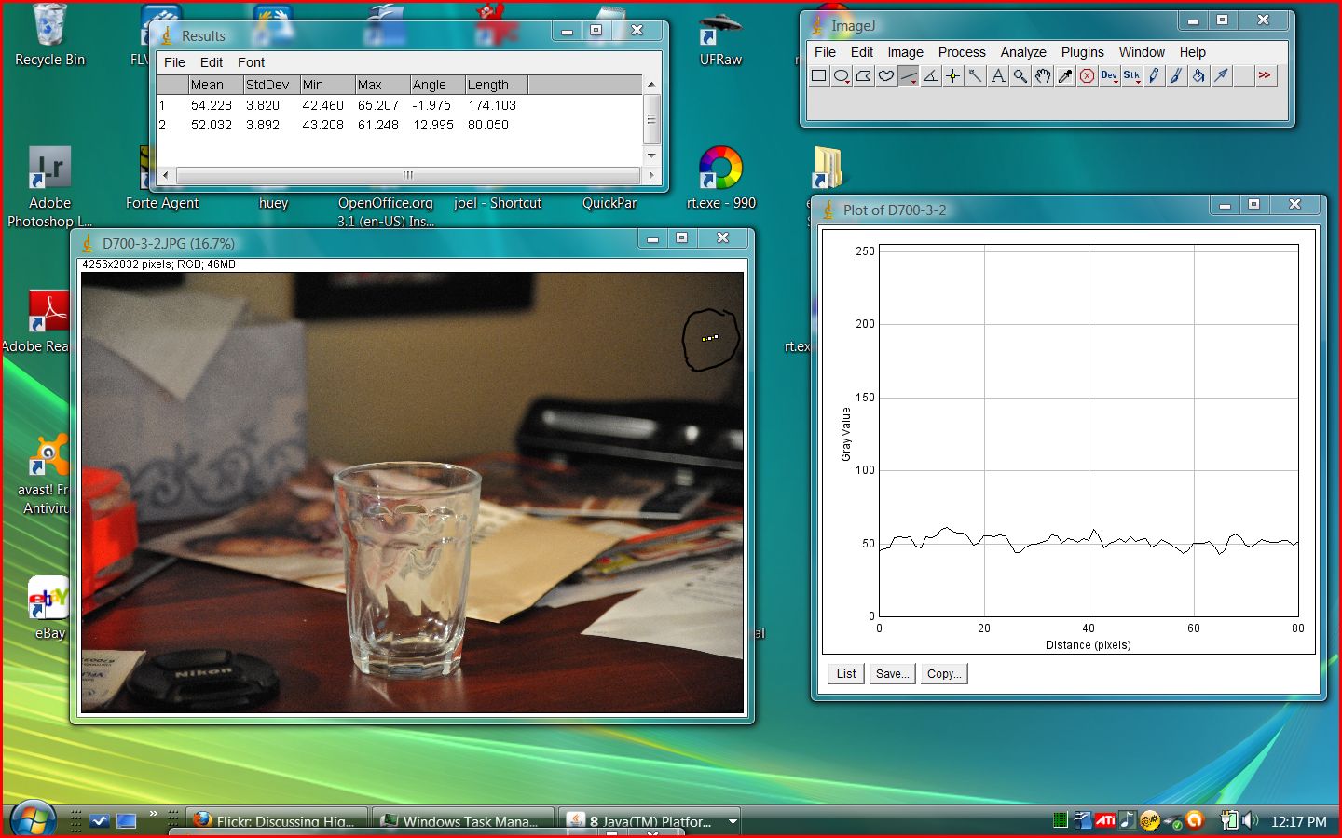Open the UFRaw desktop shortcut
Screen dimensions: 1342x838
click(720, 39)
